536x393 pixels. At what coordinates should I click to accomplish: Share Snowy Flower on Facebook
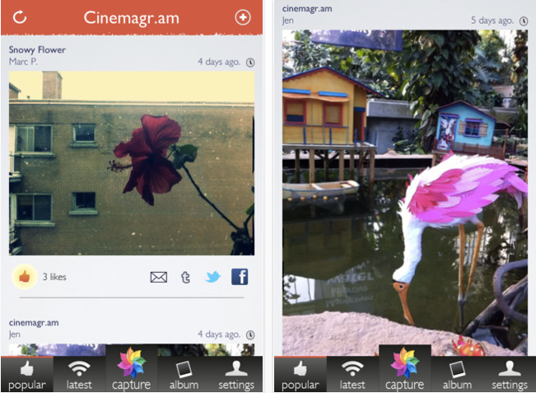pyautogui.click(x=240, y=277)
